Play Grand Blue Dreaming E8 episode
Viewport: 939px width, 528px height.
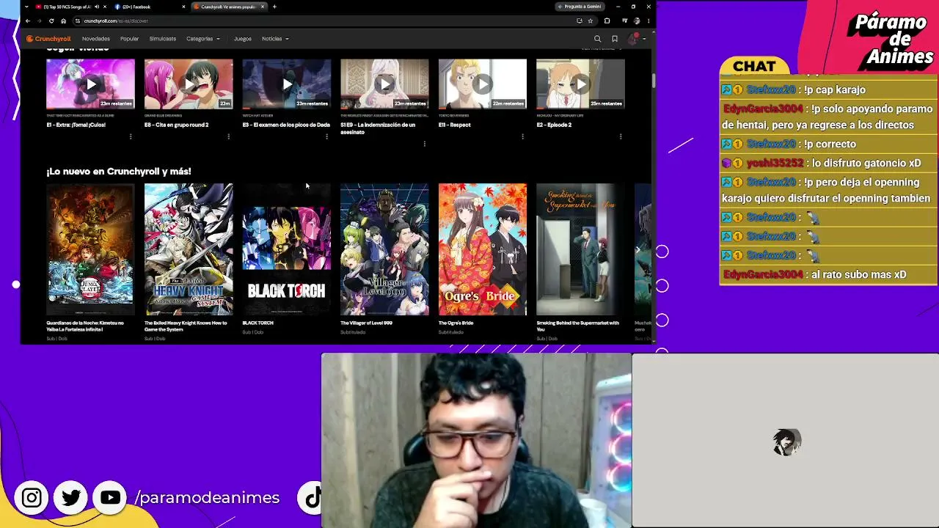pyautogui.click(x=189, y=84)
